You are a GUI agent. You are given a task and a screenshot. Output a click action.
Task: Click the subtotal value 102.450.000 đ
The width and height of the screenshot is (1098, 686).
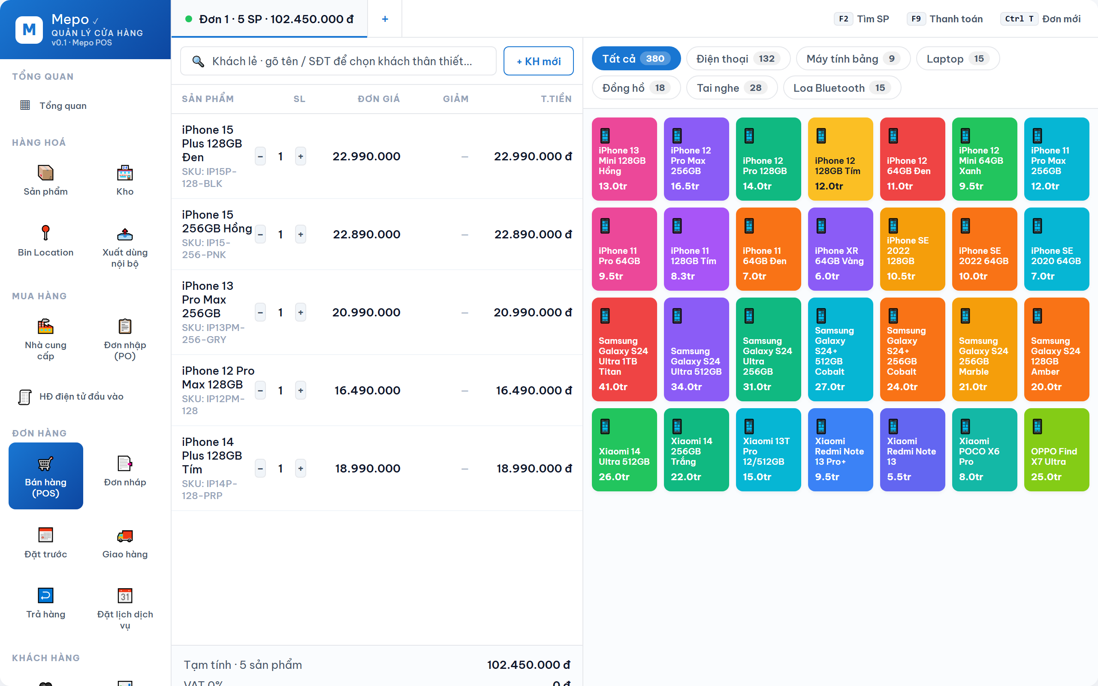click(x=528, y=665)
